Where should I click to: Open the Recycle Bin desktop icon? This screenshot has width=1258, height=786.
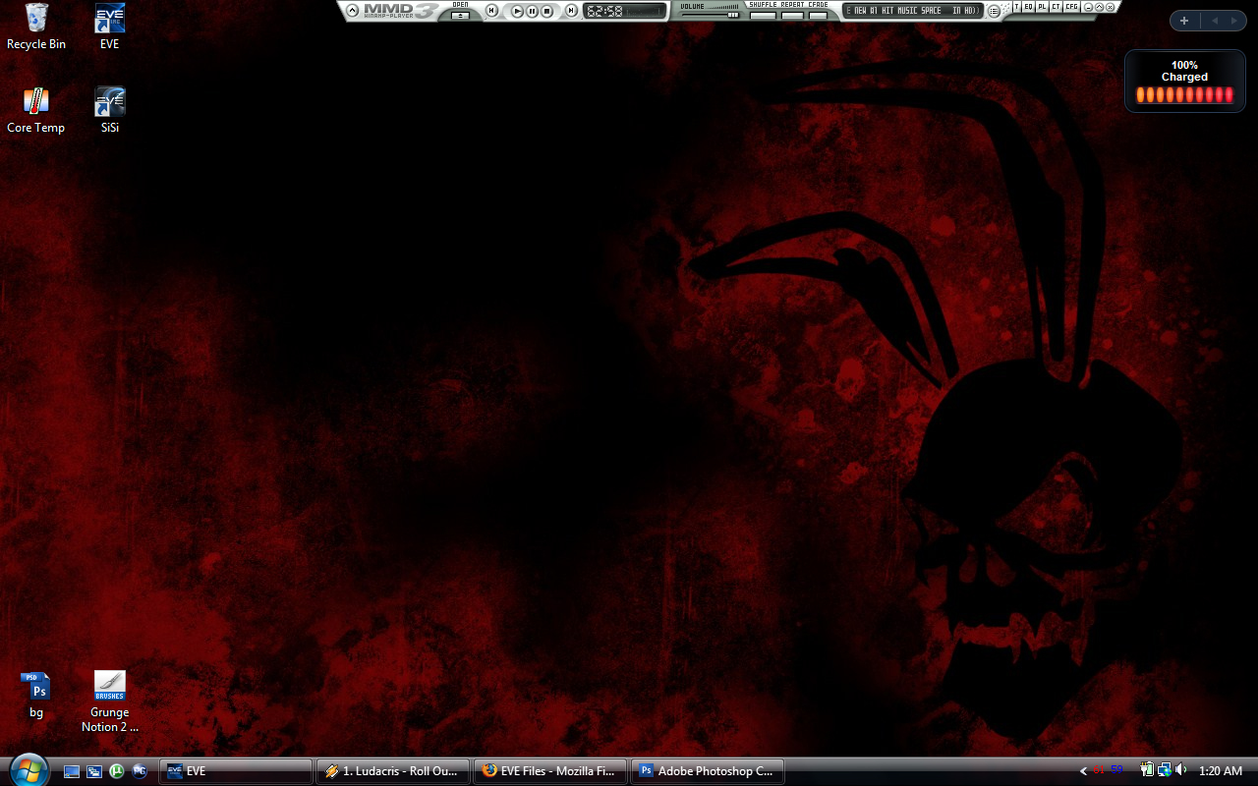coord(36,27)
